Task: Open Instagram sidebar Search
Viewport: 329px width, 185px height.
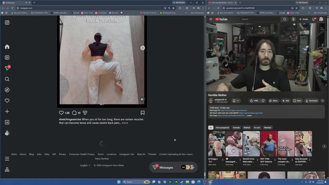Action: 7,79
